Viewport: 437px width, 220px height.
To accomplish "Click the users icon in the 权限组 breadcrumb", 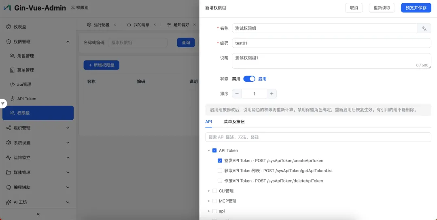I will tap(73, 8).
